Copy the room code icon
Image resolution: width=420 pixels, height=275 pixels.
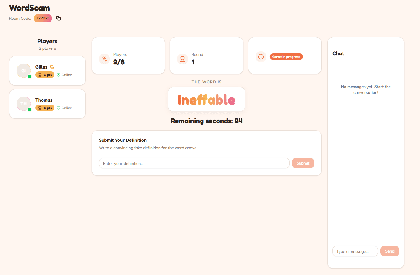(59, 18)
